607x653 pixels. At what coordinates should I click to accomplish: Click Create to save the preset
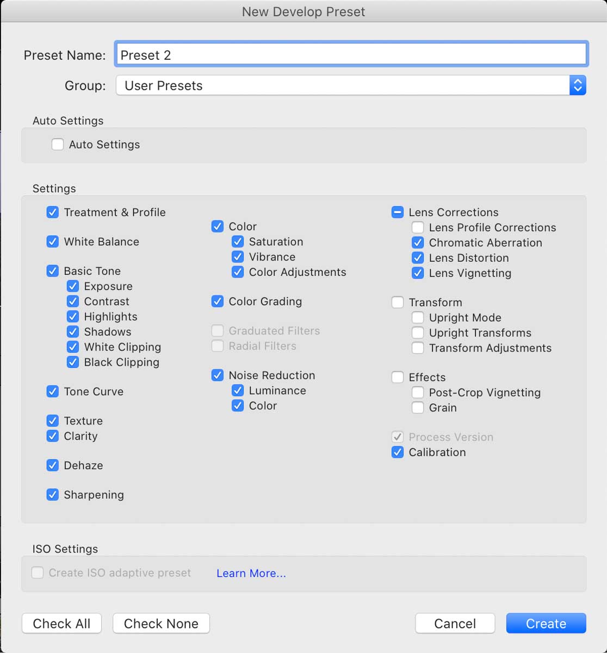pyautogui.click(x=546, y=624)
